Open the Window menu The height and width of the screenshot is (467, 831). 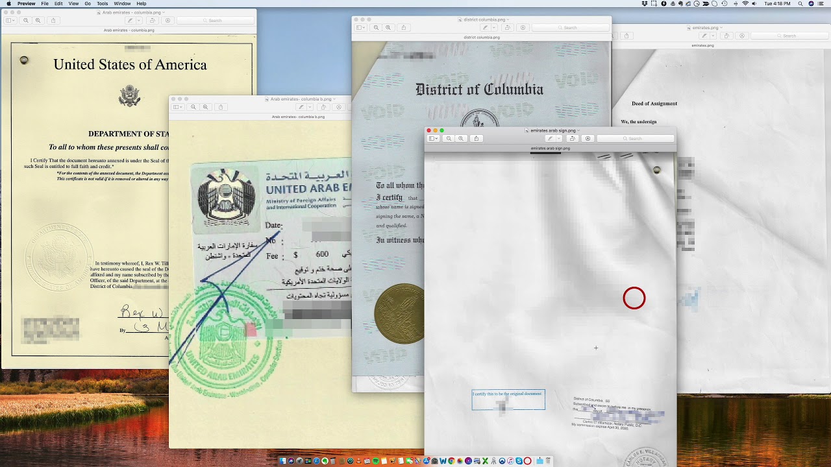122,3
